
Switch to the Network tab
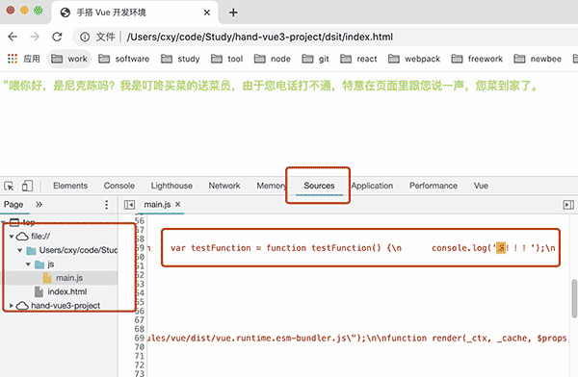point(224,186)
